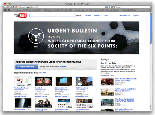
Task: Open Gorillaz interview video thumbnail
Action: pyautogui.click(x=43, y=103)
